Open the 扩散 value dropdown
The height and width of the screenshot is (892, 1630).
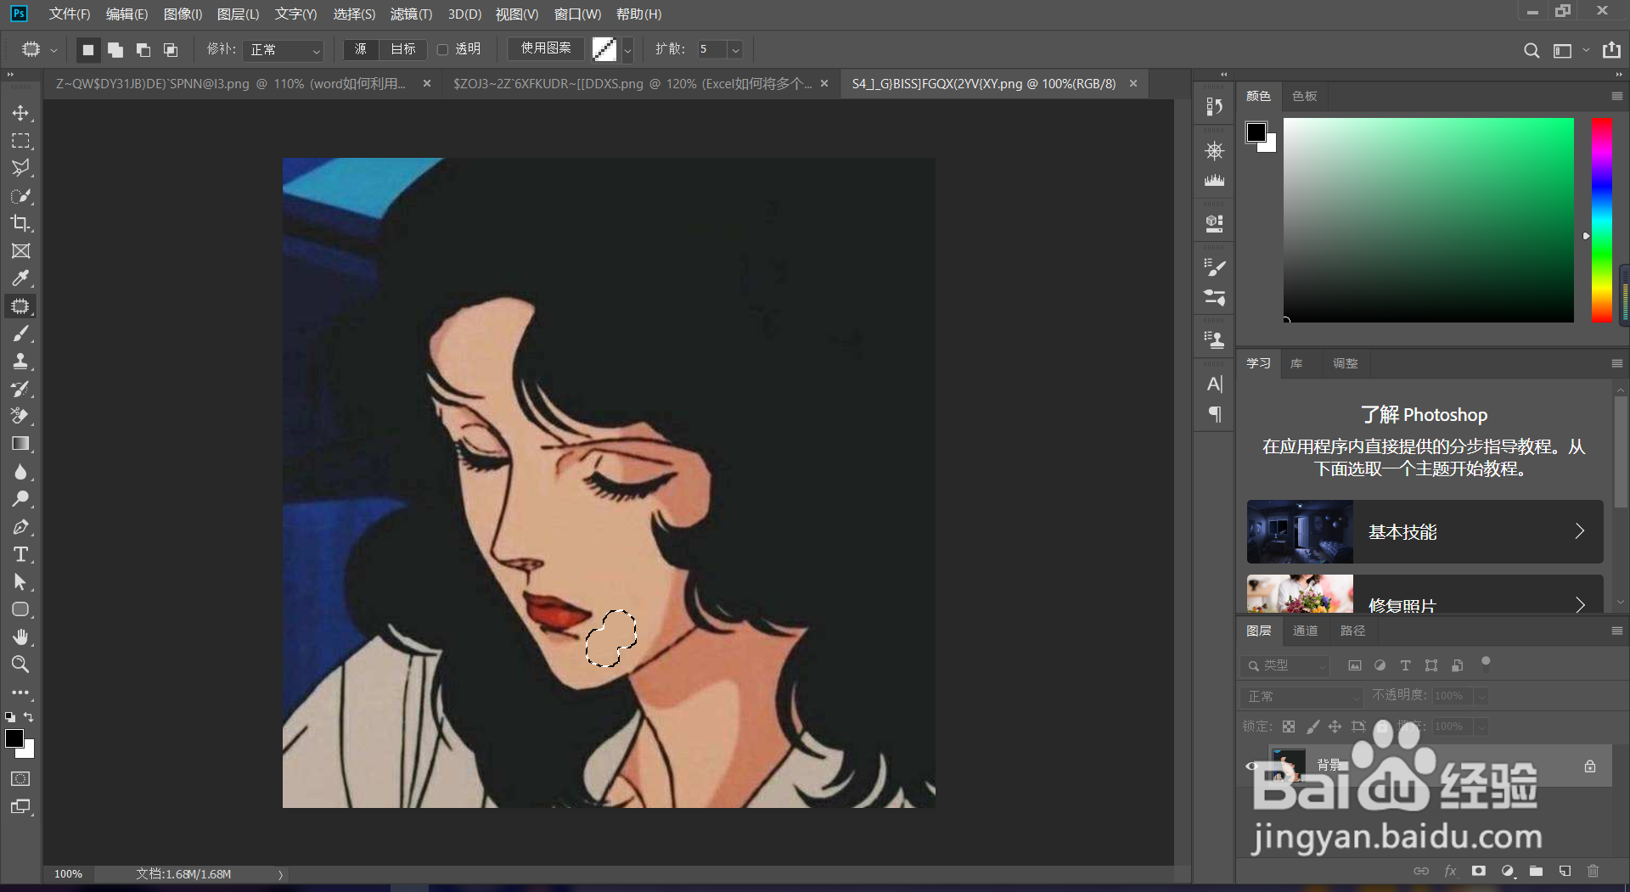click(736, 50)
